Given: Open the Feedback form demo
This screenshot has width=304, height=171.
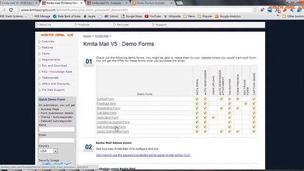Looking at the screenshot, I should 106,104.
